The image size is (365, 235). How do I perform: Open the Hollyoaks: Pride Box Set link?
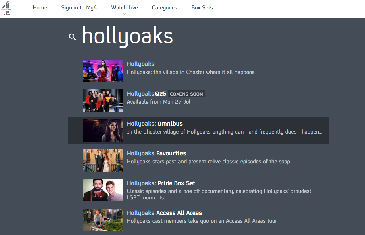pyautogui.click(x=161, y=183)
